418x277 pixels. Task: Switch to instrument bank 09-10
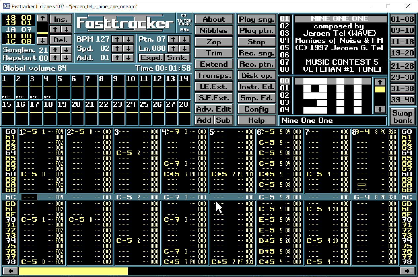click(x=402, y=31)
